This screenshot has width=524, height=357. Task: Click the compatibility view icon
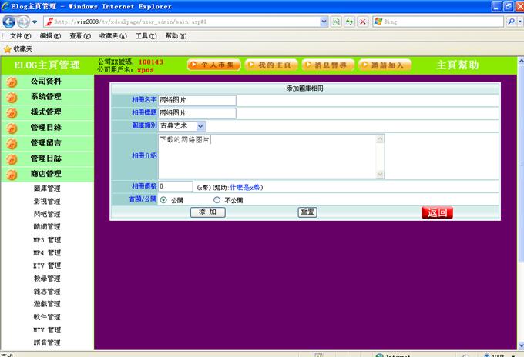(x=336, y=22)
